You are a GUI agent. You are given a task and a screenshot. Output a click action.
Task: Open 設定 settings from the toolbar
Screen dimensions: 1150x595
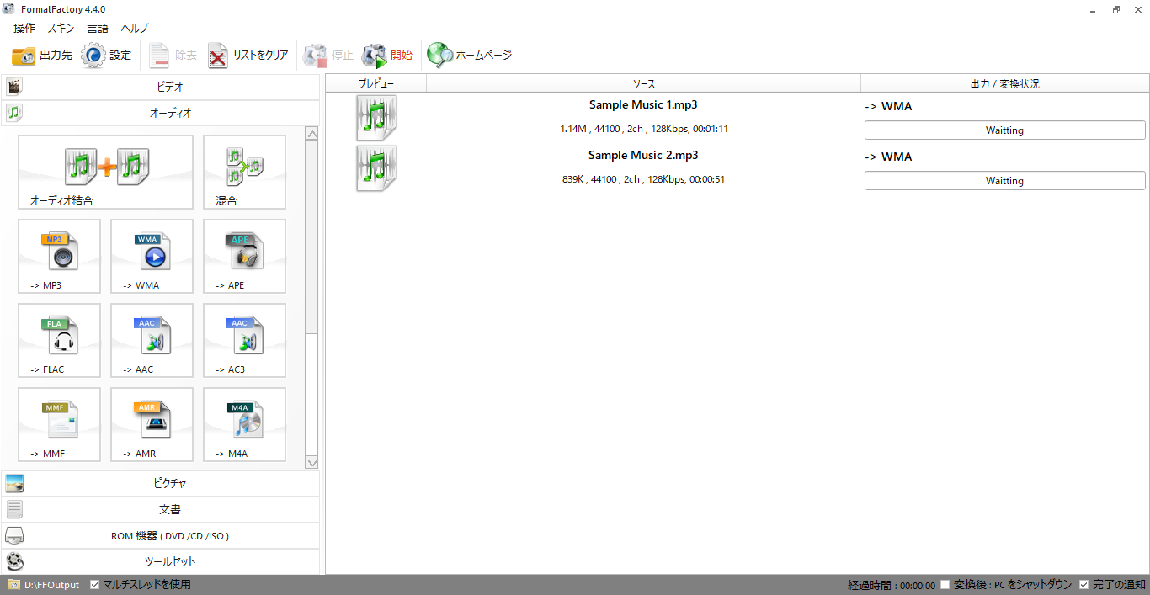(107, 56)
